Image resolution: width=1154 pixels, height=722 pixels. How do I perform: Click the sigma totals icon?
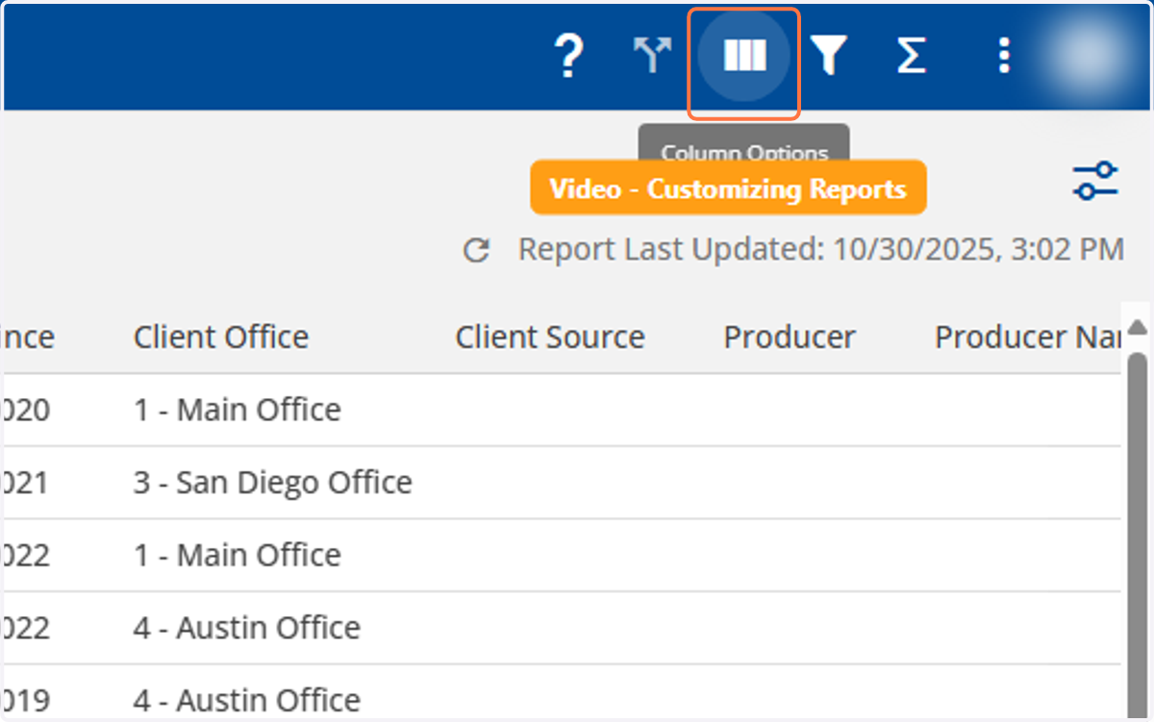tap(911, 56)
